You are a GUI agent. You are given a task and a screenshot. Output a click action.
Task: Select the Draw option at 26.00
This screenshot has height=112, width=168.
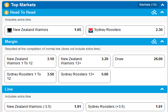139,61
